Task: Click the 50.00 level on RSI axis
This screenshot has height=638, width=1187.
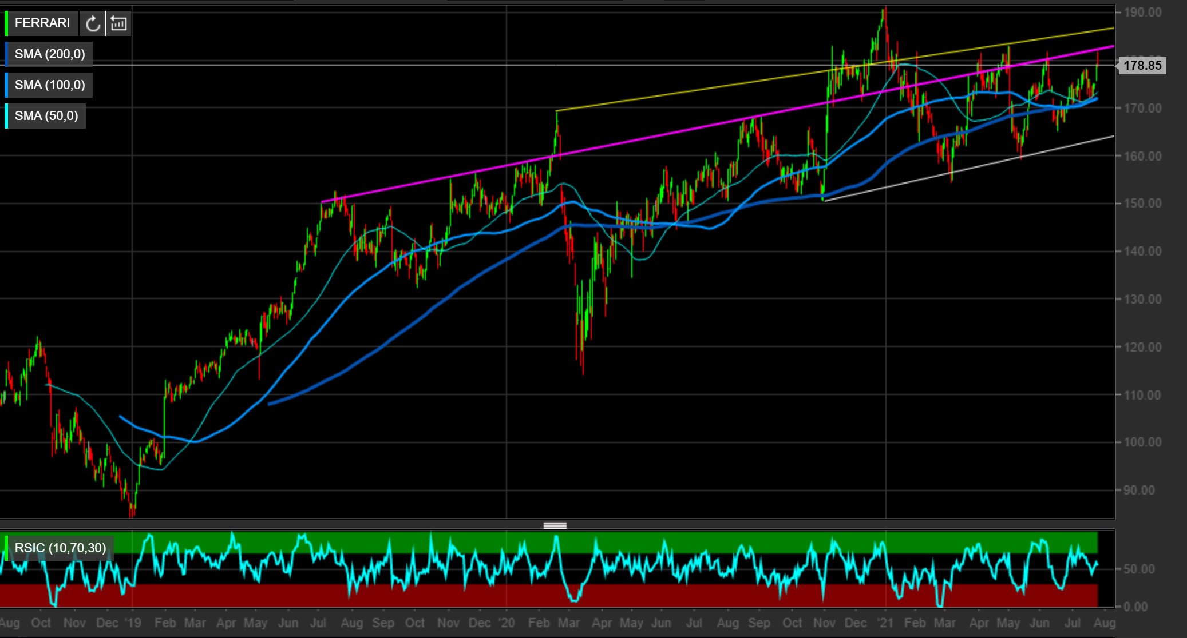Action: pyautogui.click(x=1139, y=569)
